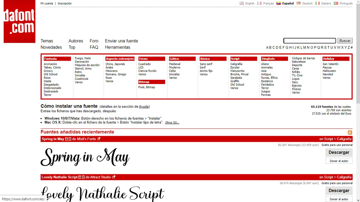Browse fonts starting with # symbol
Image resolution: width=360 pixels, height=202 pixels.
point(352,47)
